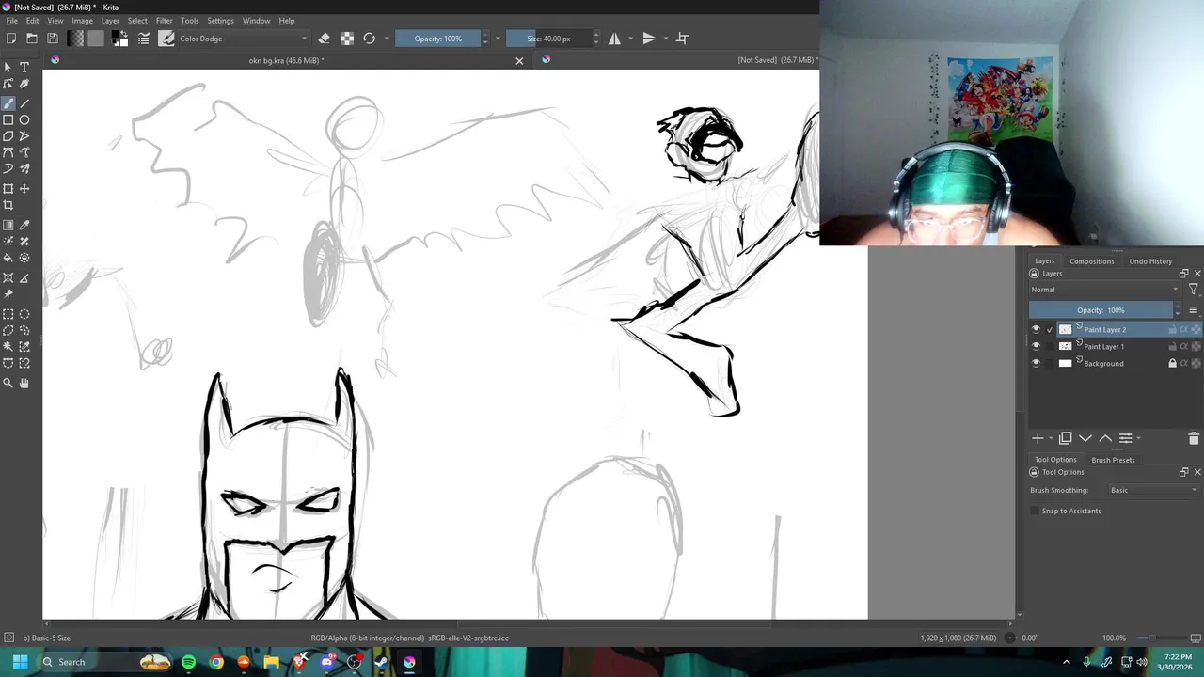Expand the toolbar opacity slider arrow

pos(498,39)
